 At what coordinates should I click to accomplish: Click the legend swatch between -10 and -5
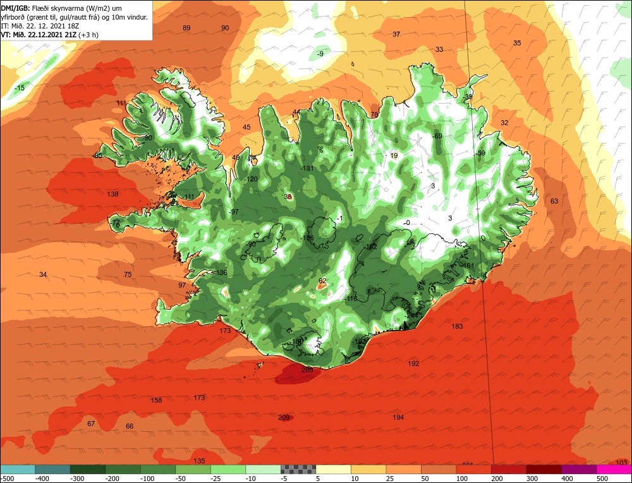263,469
